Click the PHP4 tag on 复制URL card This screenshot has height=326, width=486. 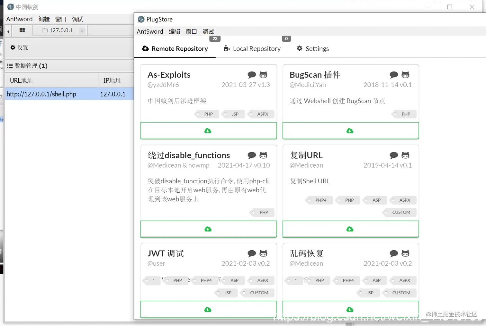(x=319, y=200)
